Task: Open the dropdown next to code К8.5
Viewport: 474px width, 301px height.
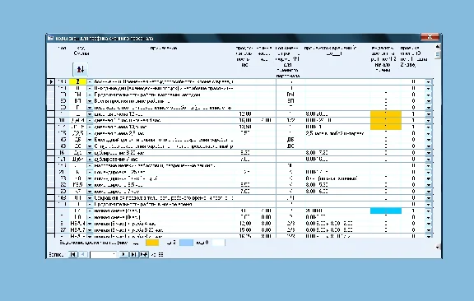Action: [90, 185]
